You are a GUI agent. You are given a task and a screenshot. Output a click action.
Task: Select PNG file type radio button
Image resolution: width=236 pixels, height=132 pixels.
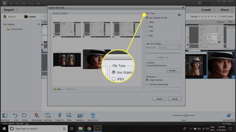(147, 26)
